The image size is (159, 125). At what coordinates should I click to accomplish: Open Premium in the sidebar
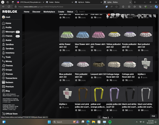(8, 87)
